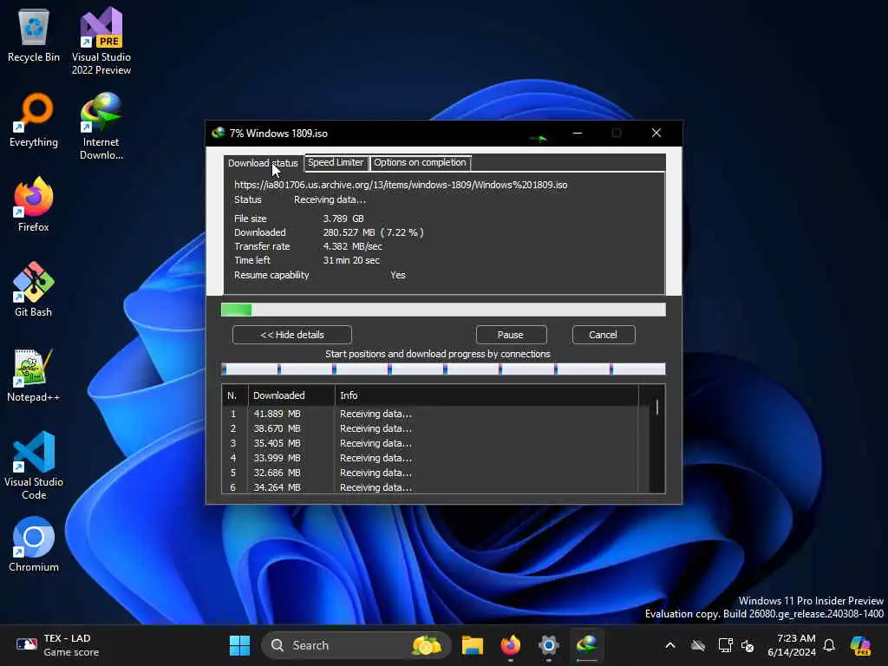Screen dimensions: 888x666
Task: Select connection row with 38.670 MB
Action: 430,428
